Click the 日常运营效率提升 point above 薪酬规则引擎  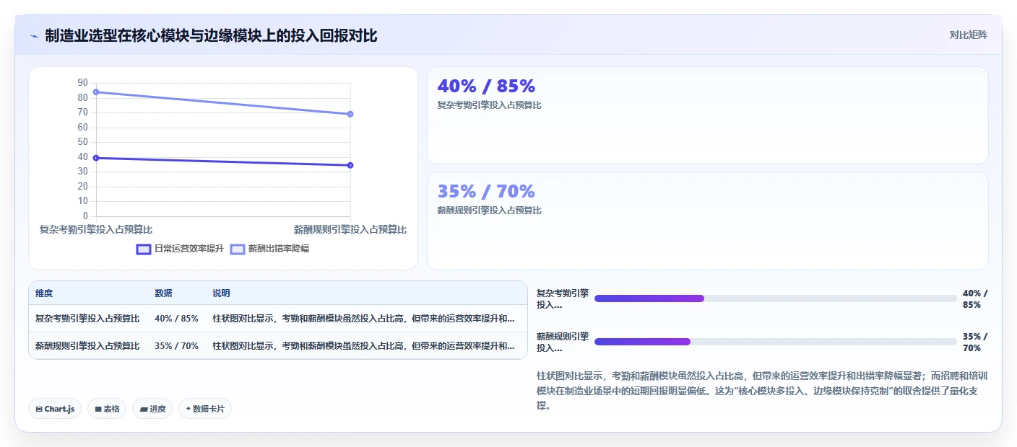pyautogui.click(x=350, y=165)
